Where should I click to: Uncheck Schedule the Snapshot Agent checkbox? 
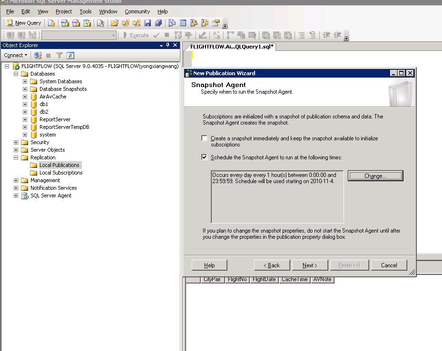click(205, 157)
